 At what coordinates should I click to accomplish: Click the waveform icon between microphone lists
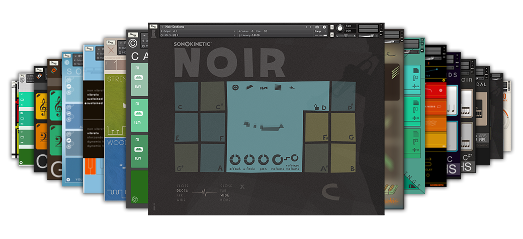pos(204,193)
